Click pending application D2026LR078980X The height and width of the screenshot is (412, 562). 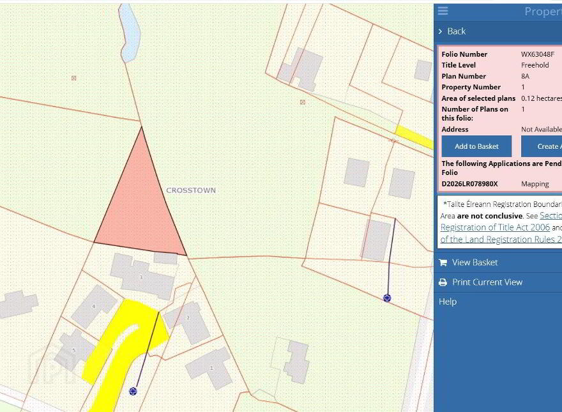click(469, 184)
